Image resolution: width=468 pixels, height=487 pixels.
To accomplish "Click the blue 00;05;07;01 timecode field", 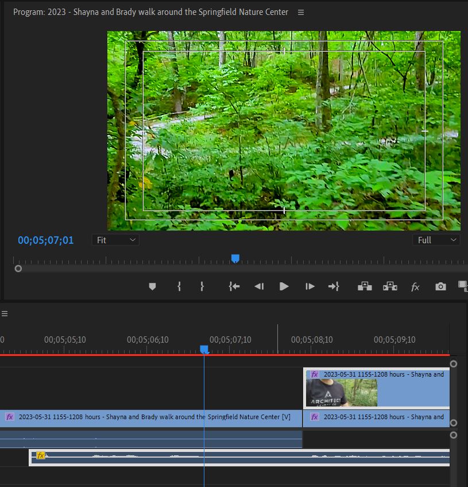I will click(46, 240).
